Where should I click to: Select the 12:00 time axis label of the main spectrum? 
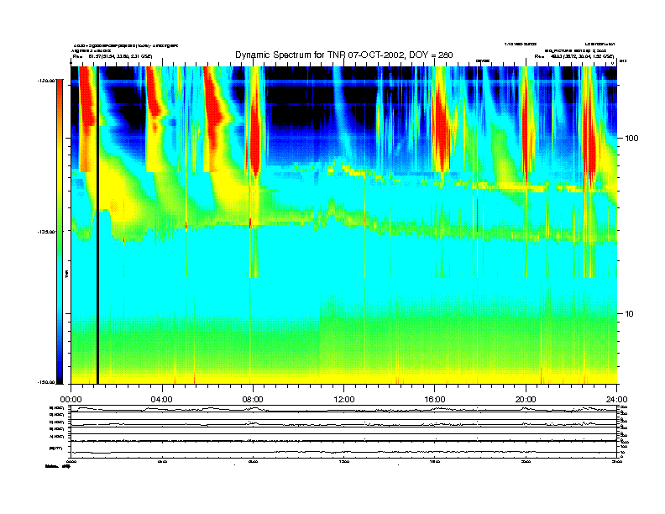pyautogui.click(x=344, y=400)
